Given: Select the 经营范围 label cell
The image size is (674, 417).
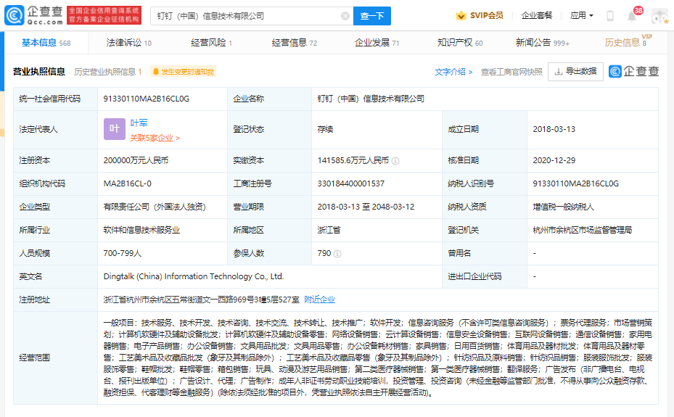Looking at the screenshot, I should 55,358.
